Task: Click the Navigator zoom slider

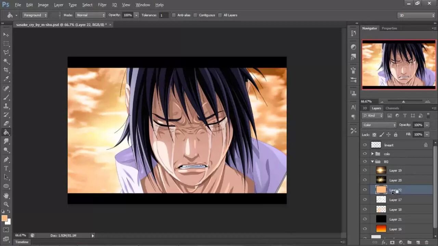Action: tap(404, 101)
